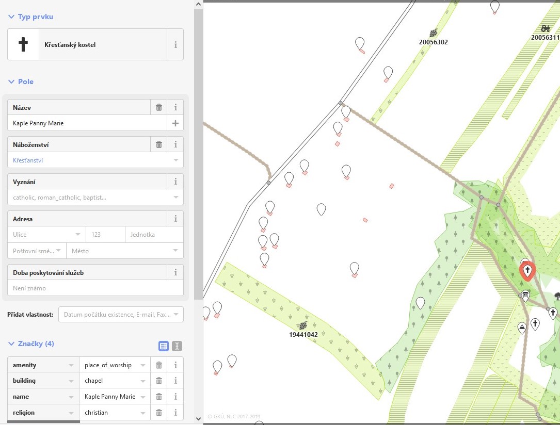Expand the Náboženství value dropdown
Image resolution: width=560 pixels, height=425 pixels.
click(176, 160)
